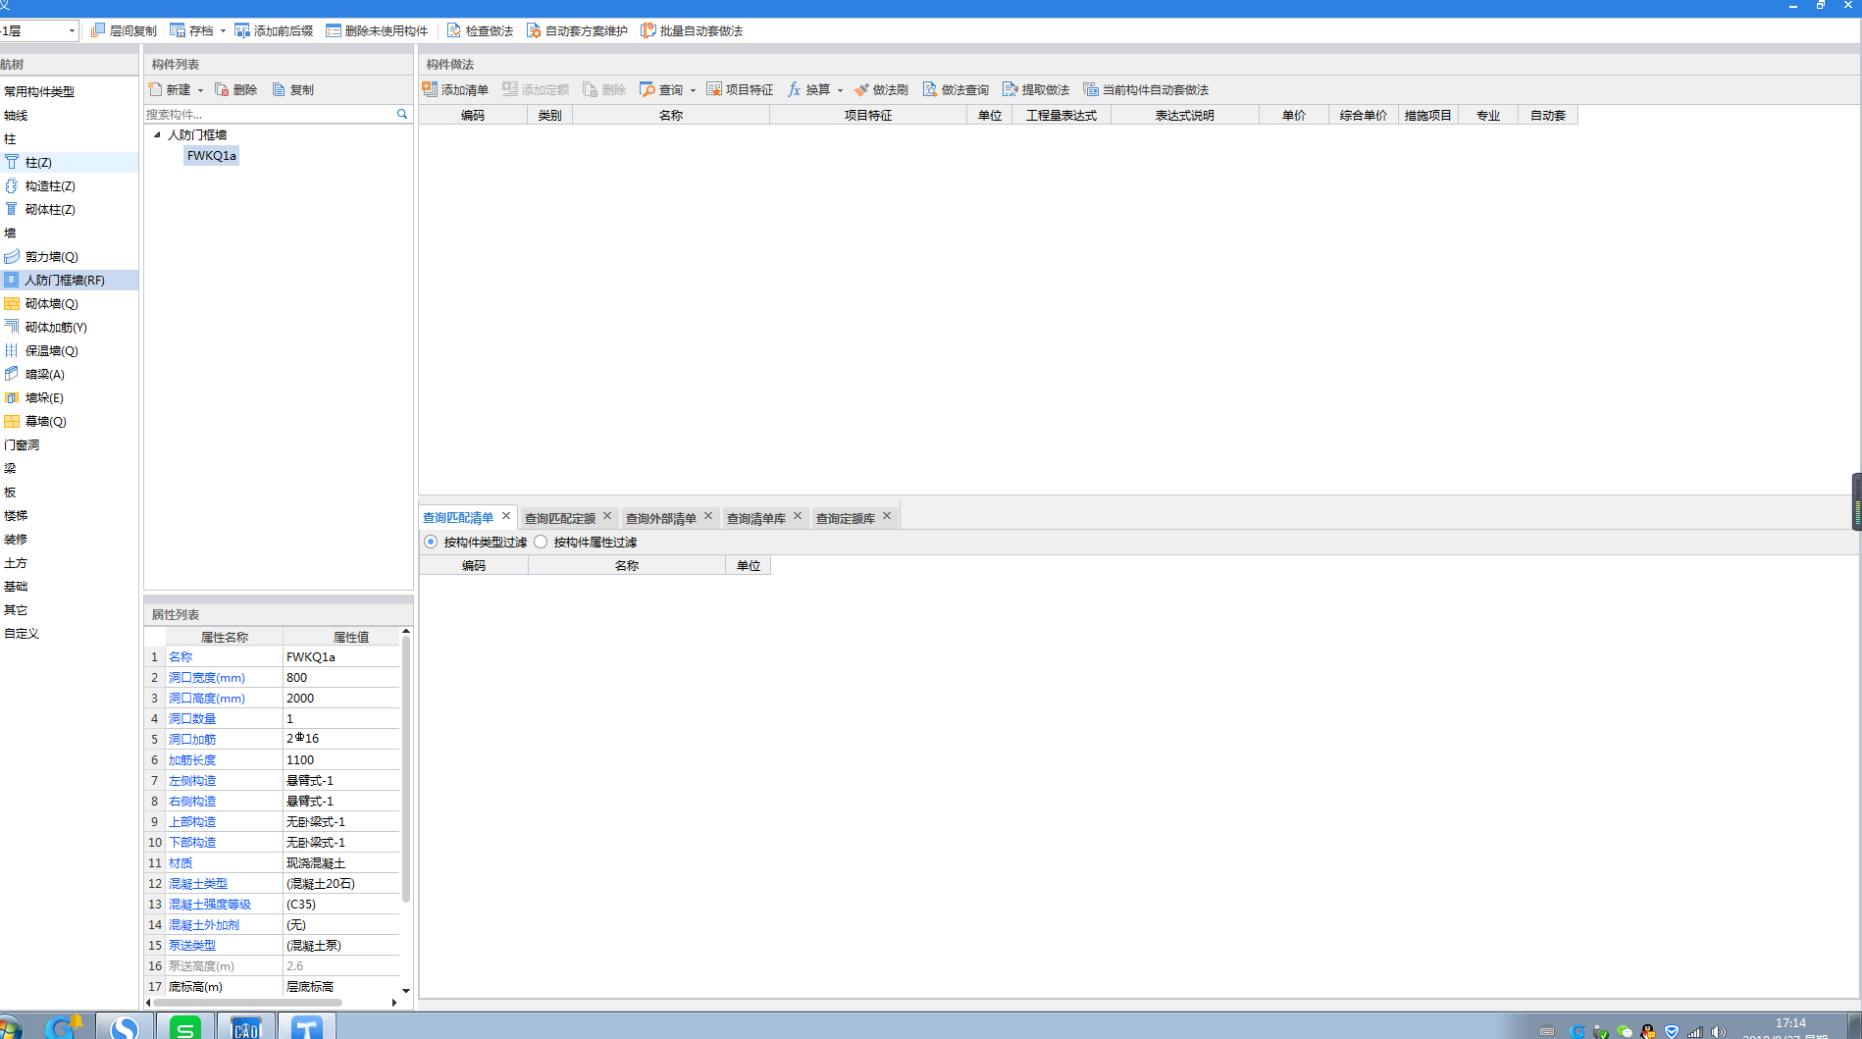The width and height of the screenshot is (1862, 1039).
Task: Switch to 查询定额库 tab
Action: [x=846, y=518]
